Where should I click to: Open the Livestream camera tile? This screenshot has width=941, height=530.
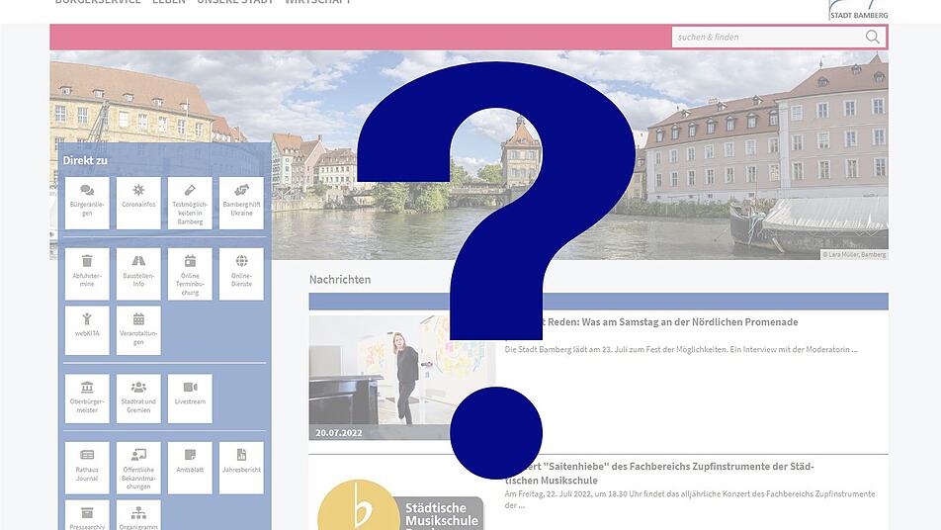point(190,398)
